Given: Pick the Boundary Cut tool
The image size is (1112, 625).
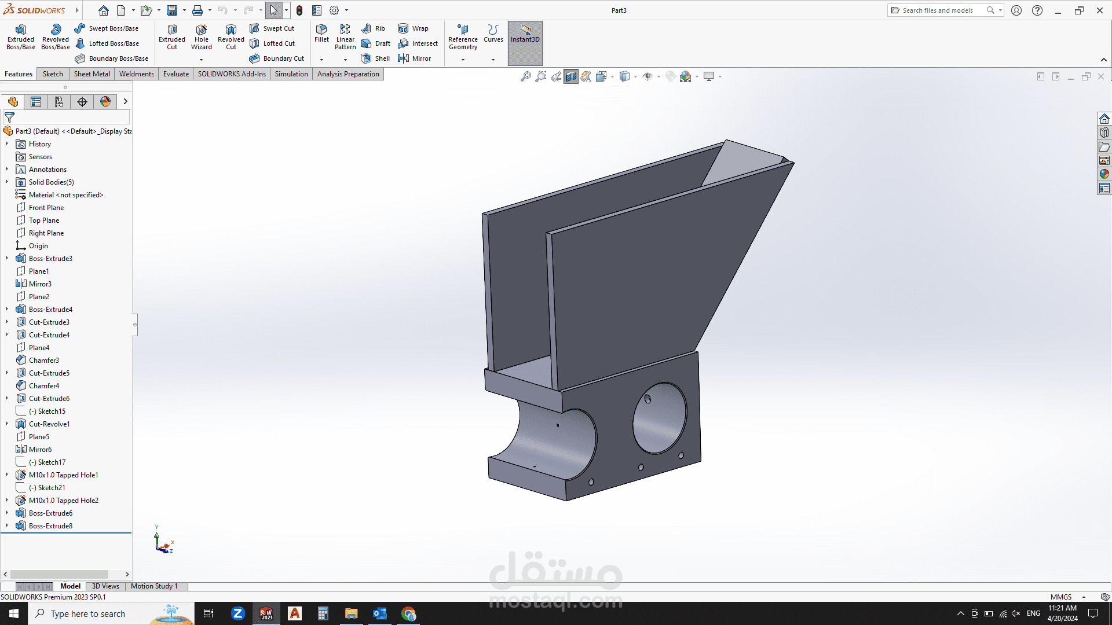Looking at the screenshot, I should [x=277, y=58].
